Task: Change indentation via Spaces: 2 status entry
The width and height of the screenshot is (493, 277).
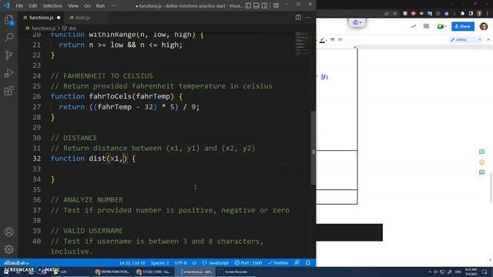Action: pos(159,263)
